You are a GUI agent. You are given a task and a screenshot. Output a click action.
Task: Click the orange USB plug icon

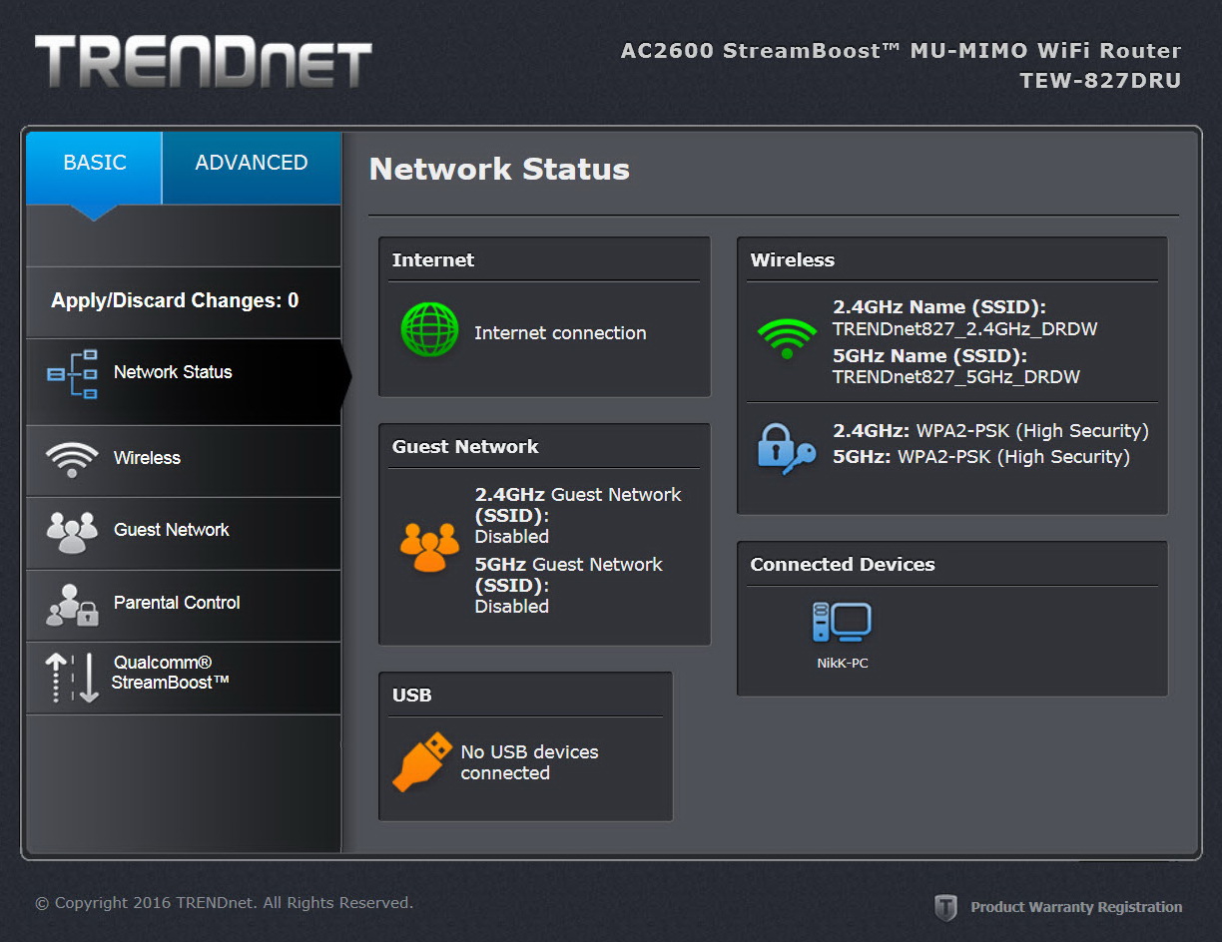421,762
